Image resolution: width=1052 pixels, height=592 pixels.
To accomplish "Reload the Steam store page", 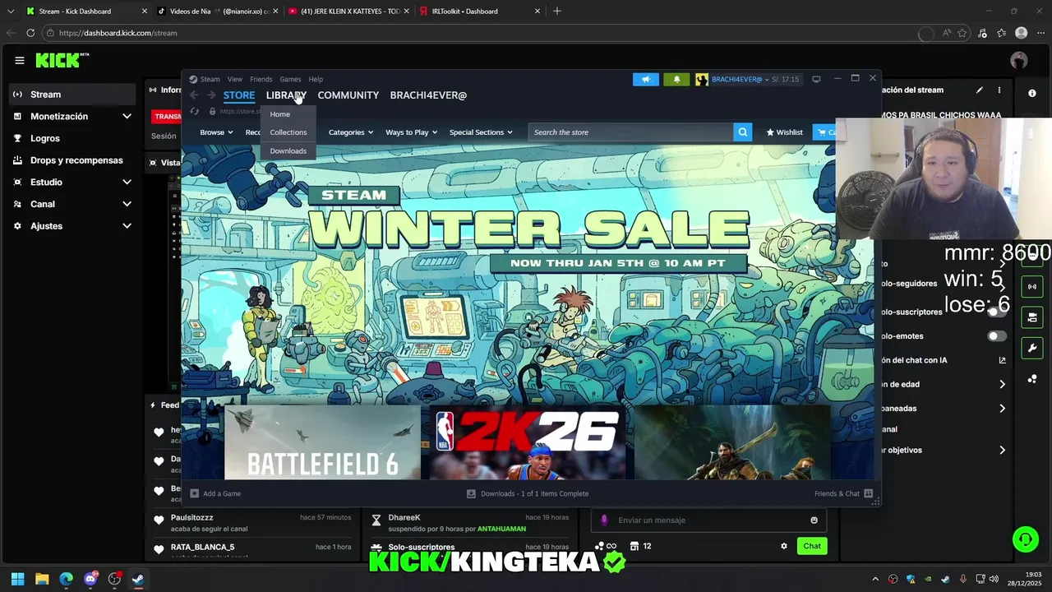I will coord(195,111).
